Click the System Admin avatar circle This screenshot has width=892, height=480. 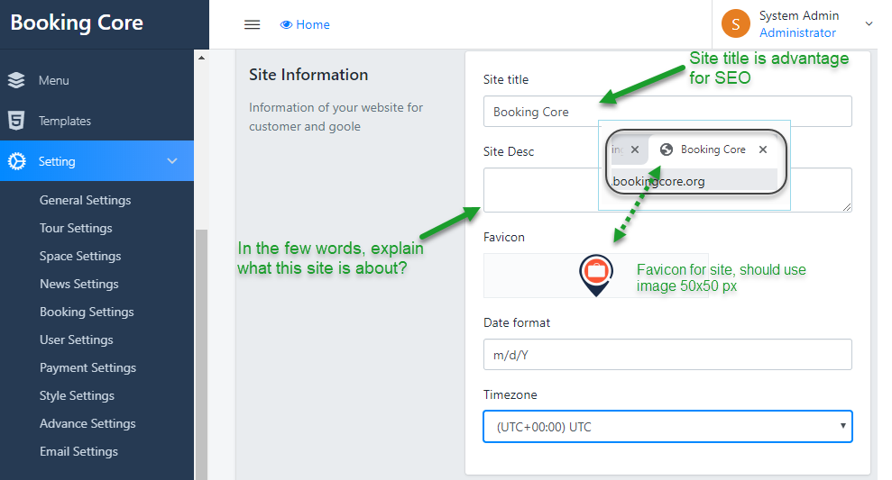[x=736, y=24]
